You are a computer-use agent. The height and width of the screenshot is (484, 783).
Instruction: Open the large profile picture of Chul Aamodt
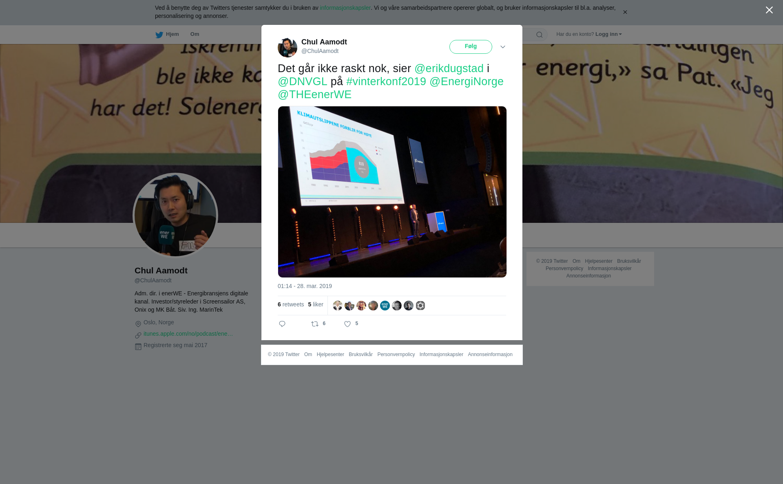175,216
